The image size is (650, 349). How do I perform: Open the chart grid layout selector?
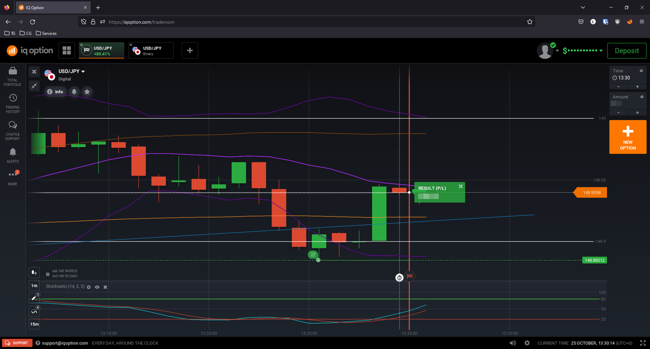coord(66,50)
